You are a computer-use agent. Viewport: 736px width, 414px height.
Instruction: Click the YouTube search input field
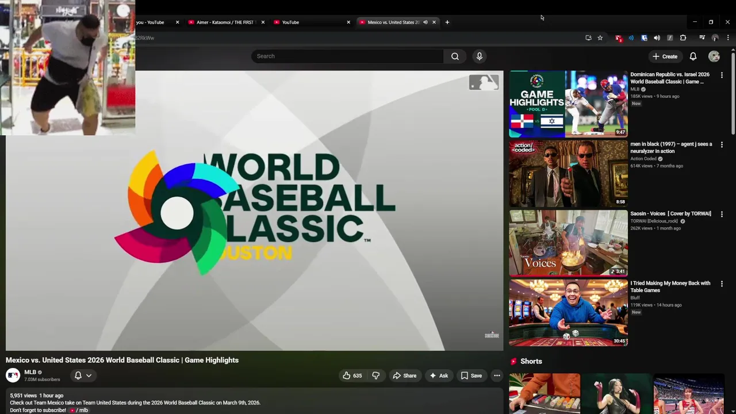pyautogui.click(x=347, y=56)
